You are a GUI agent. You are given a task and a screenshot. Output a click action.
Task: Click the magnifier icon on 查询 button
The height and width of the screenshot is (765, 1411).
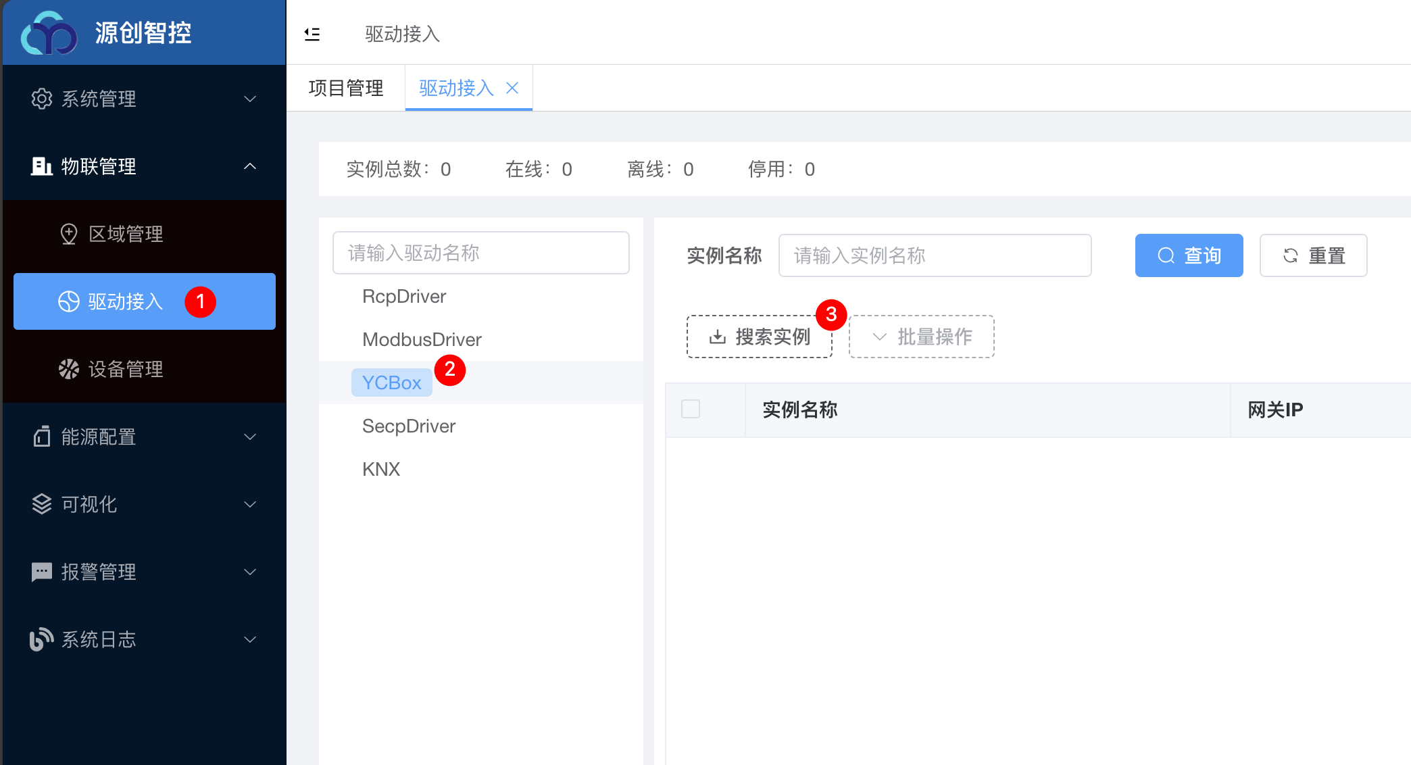[x=1166, y=255]
